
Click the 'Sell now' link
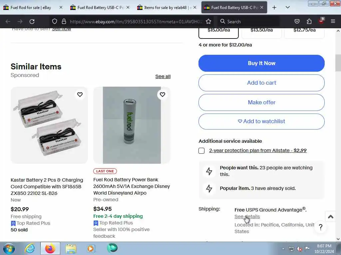click(x=61, y=29)
